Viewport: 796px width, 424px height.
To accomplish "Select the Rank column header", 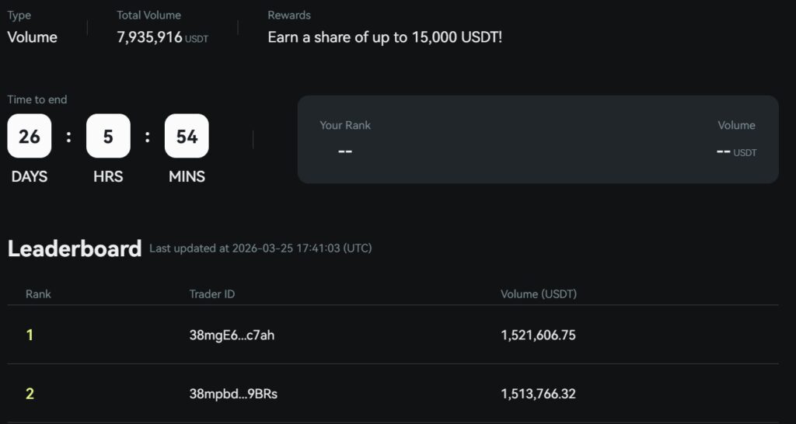I will (x=38, y=294).
